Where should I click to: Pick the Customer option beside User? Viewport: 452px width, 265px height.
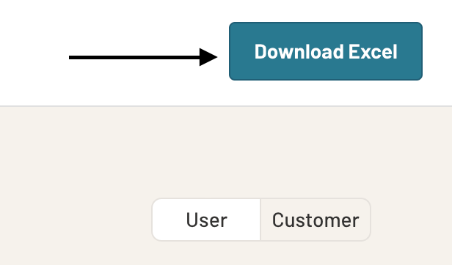click(x=316, y=220)
